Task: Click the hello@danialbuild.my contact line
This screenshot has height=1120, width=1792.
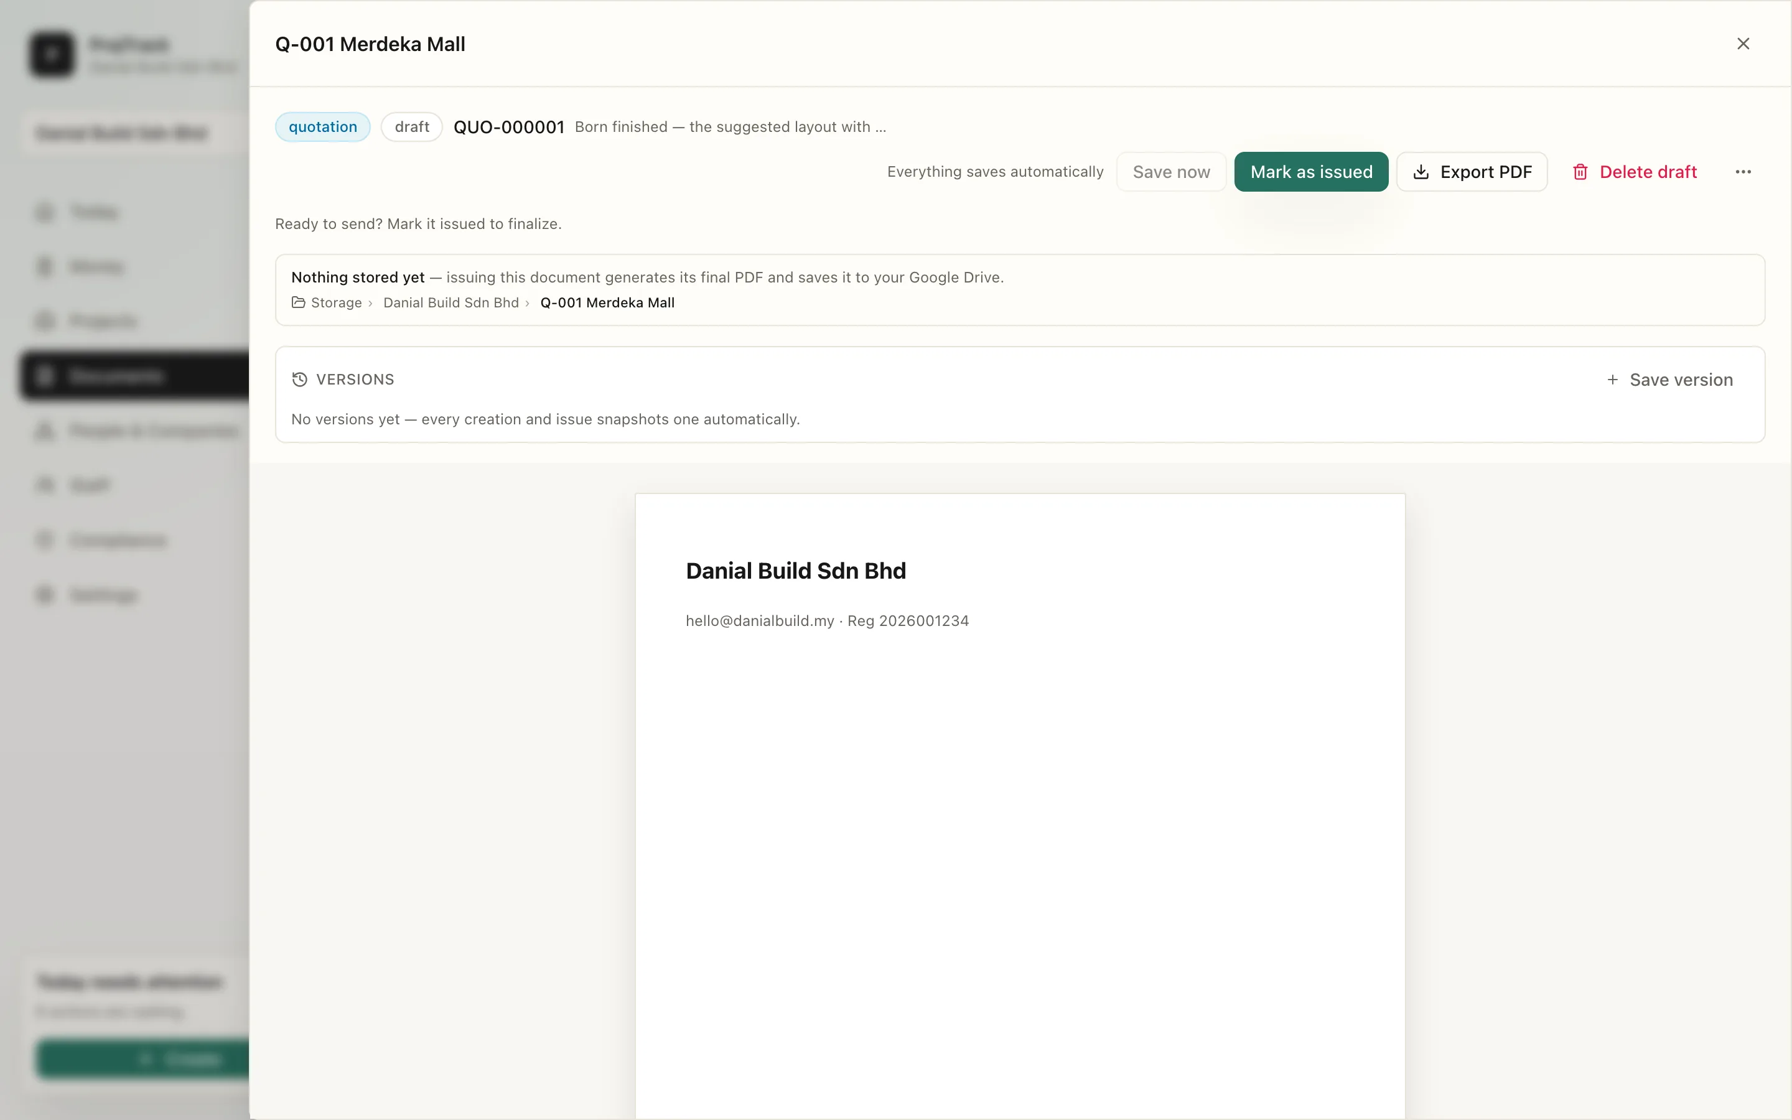Action: coord(827,621)
